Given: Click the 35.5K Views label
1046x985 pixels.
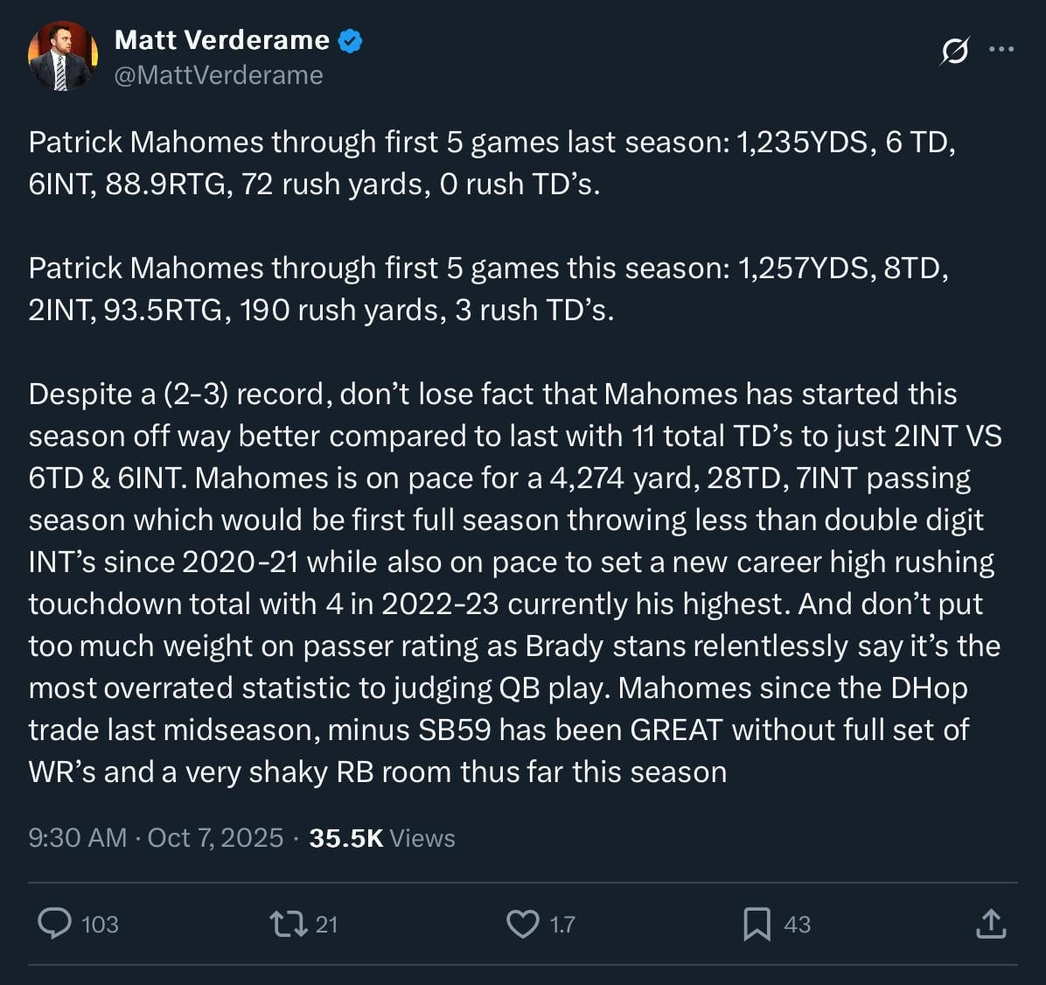Looking at the screenshot, I should coord(382,838).
